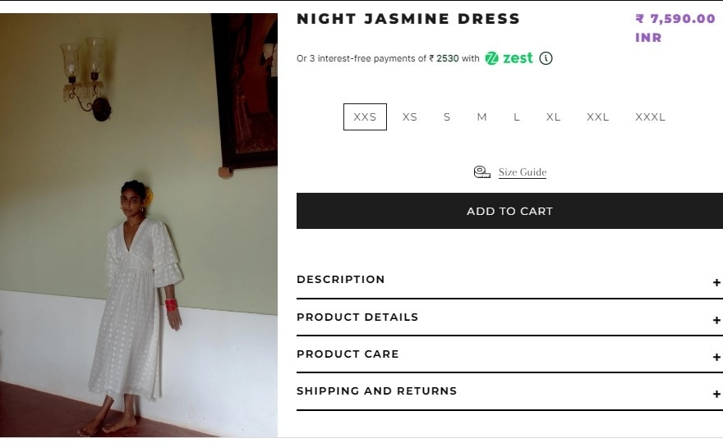Click the plus icon beside Product Details
Viewport: 723px width, 443px height.
(716, 320)
